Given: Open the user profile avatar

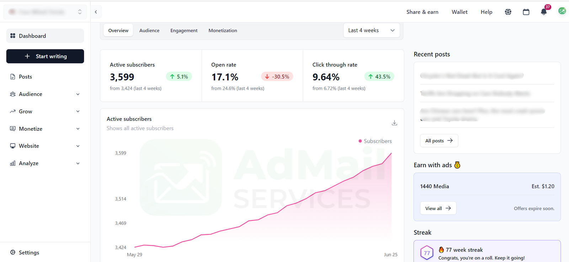Looking at the screenshot, I should pos(562,11).
